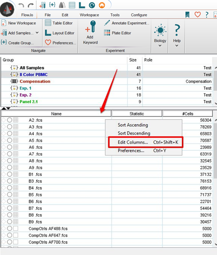
Task: Click the Redo arrow in the quick toolbar
Action: (31, 5)
